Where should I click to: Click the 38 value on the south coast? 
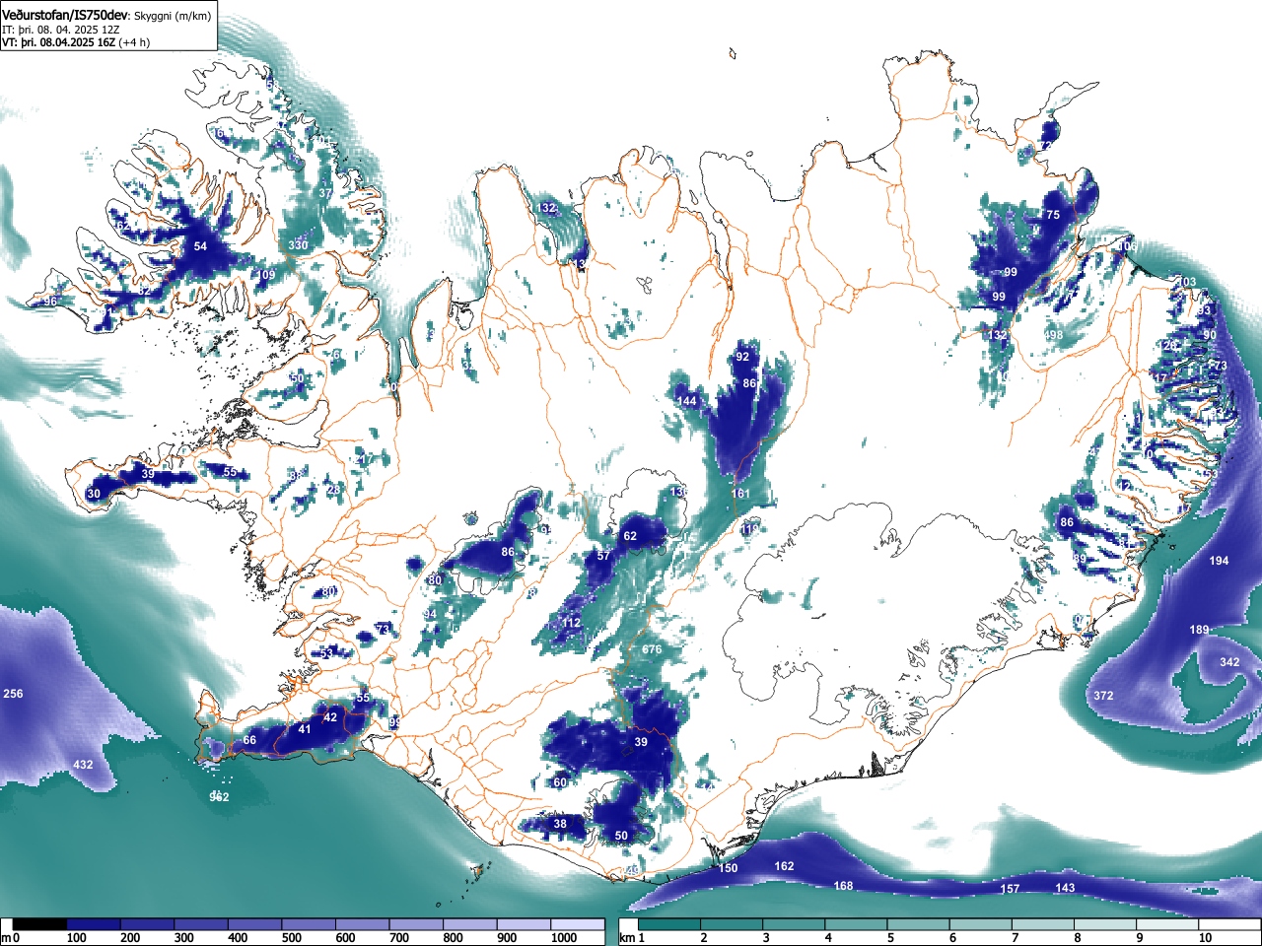560,824
